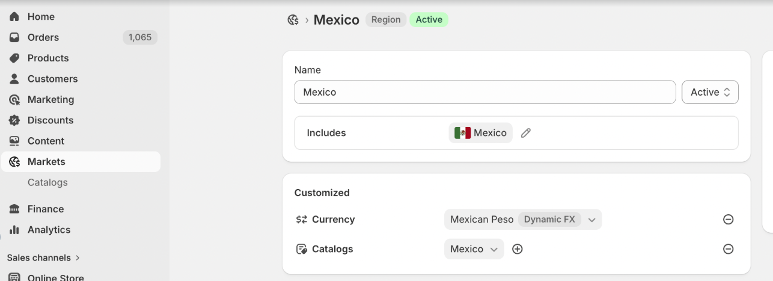Click the Mexico country tag in Includes

coord(480,133)
